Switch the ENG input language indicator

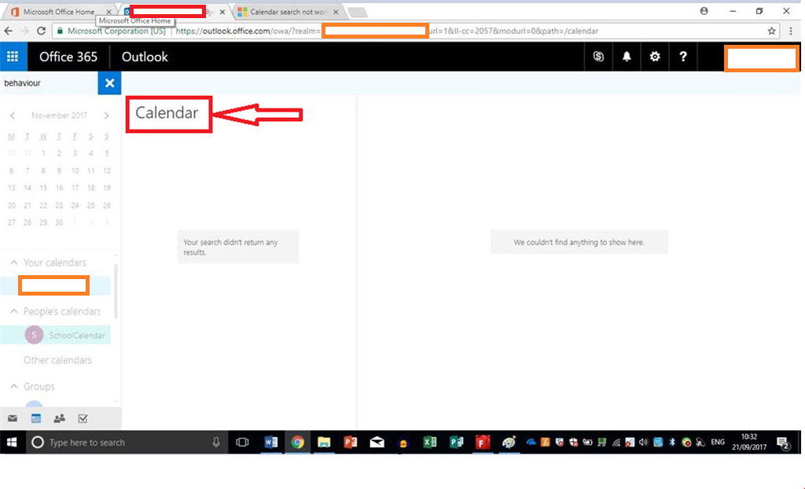[718, 443]
